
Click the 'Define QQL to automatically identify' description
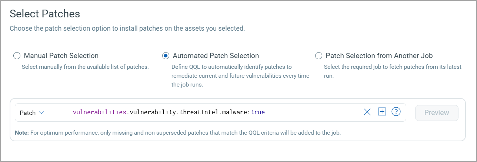231,67
